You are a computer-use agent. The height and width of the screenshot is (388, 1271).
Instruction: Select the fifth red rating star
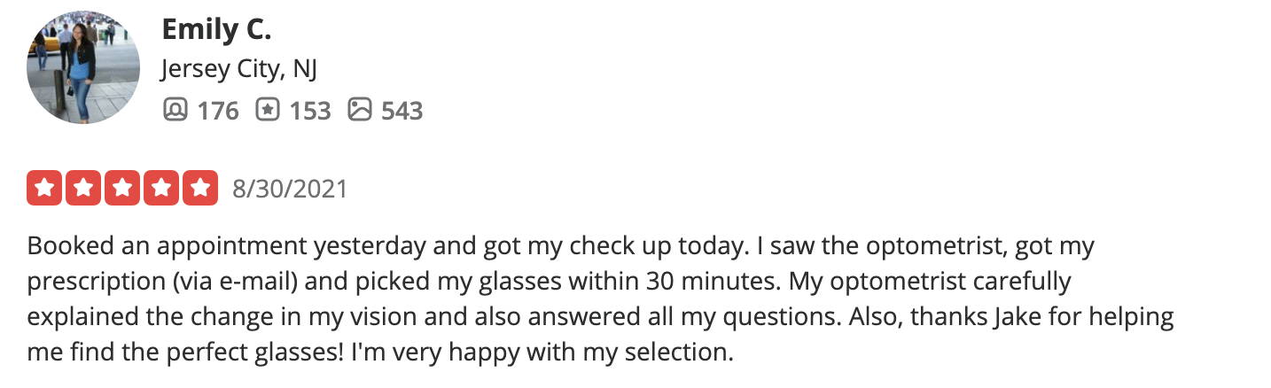pos(199,188)
